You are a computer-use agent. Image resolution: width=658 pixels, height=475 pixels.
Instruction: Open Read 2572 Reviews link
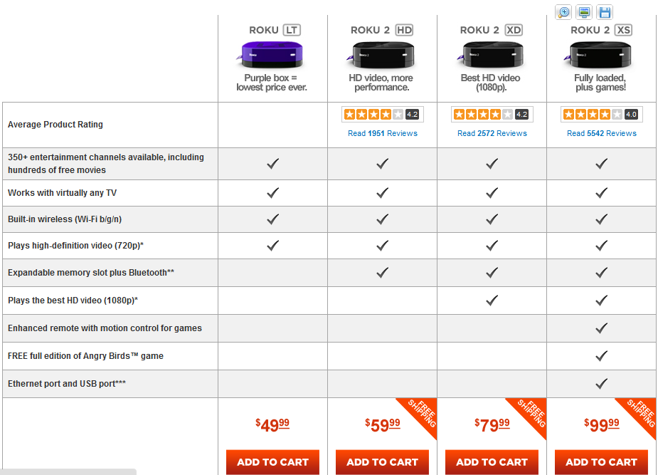click(x=492, y=133)
